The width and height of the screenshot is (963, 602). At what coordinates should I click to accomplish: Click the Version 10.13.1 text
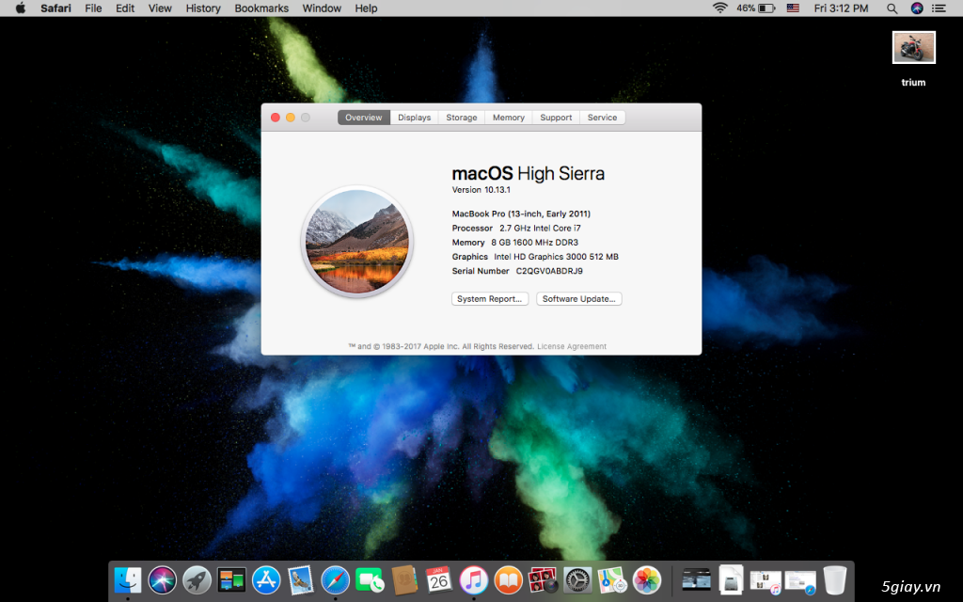481,190
